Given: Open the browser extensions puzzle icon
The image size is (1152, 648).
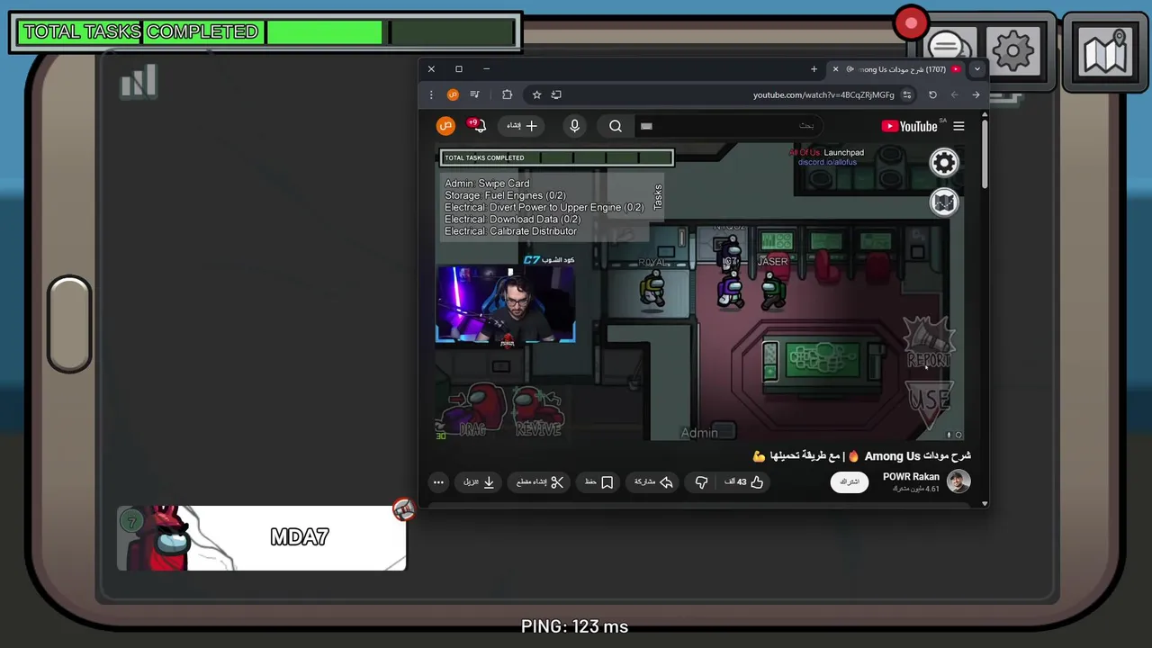Looking at the screenshot, I should [x=507, y=94].
